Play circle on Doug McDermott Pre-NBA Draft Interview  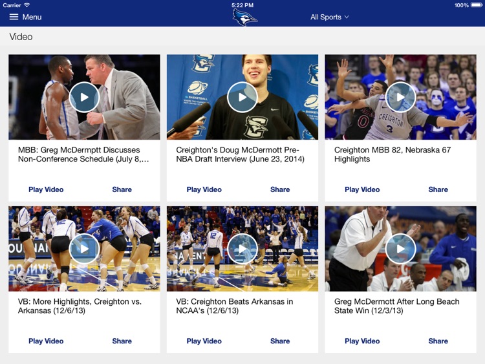(x=242, y=97)
